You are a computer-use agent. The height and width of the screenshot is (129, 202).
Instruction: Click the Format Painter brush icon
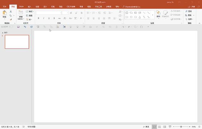[11, 20]
